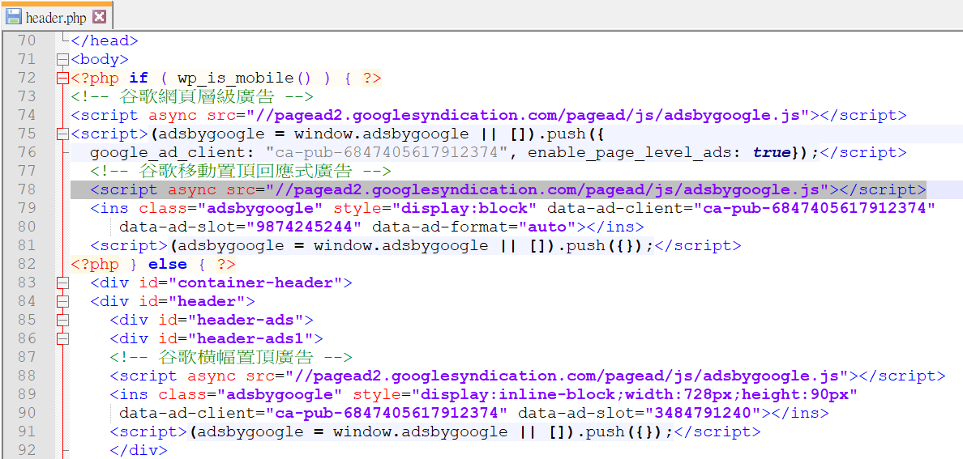
Task: Click comment 谷歌移動置頂回應式廣告
Action: click(x=246, y=171)
